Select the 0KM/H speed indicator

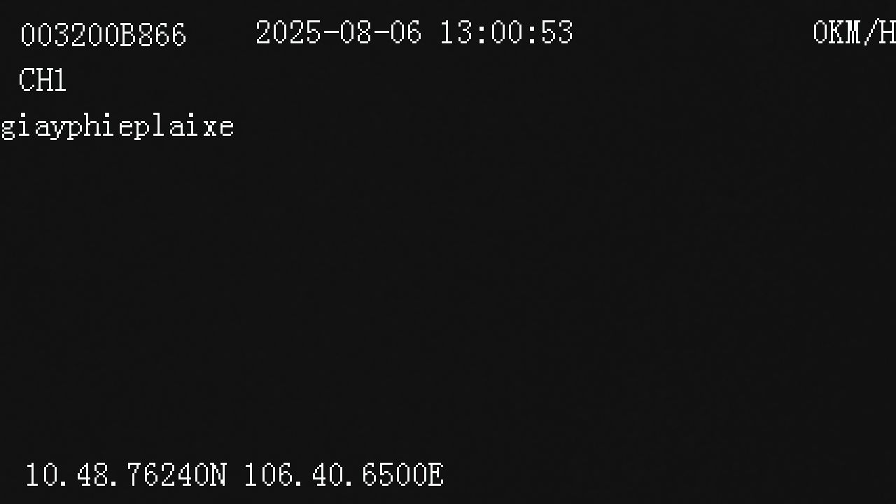click(x=854, y=32)
